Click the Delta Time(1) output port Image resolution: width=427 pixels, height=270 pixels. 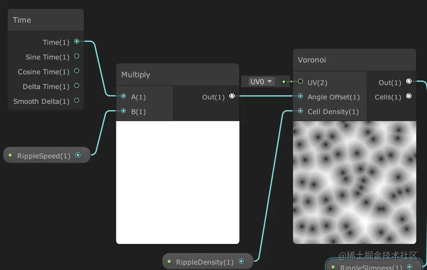[x=76, y=86]
